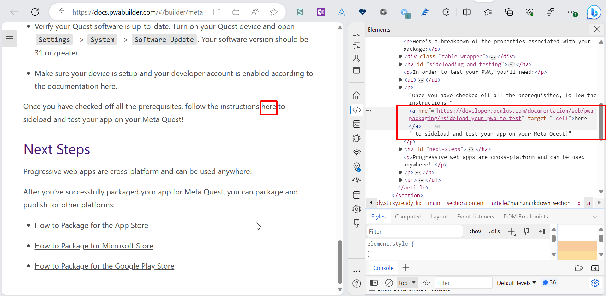Image resolution: width=606 pixels, height=296 pixels.
Task: Open the DOM Breakpoints tab
Action: 525,216
